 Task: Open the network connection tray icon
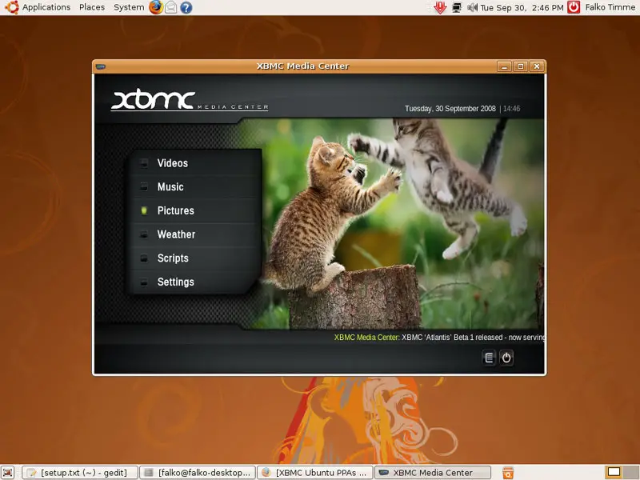tap(457, 7)
